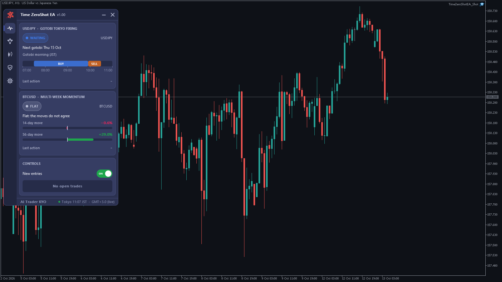Click the FLAT status badge
Image resolution: width=502 pixels, height=282 pixels.
tap(32, 106)
